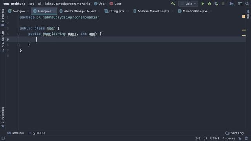The height and width of the screenshot is (141, 251).
Task: Click the 'age' parameter in constructor
Action: (x=92, y=34)
